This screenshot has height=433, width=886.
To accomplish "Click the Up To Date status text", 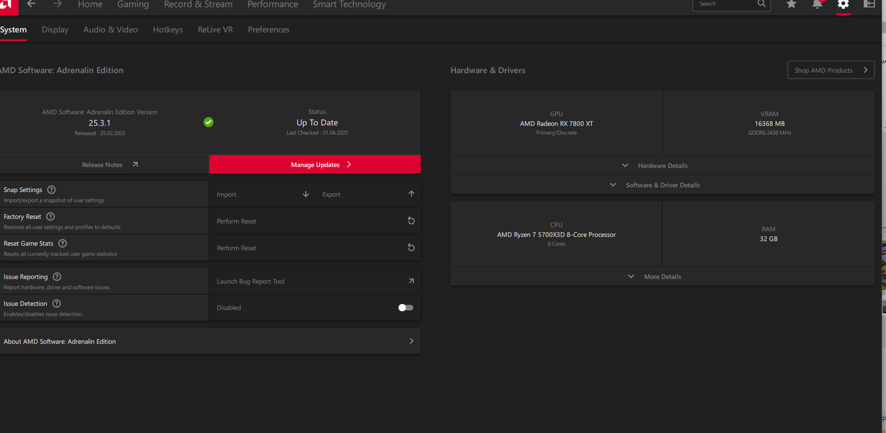I will point(317,123).
